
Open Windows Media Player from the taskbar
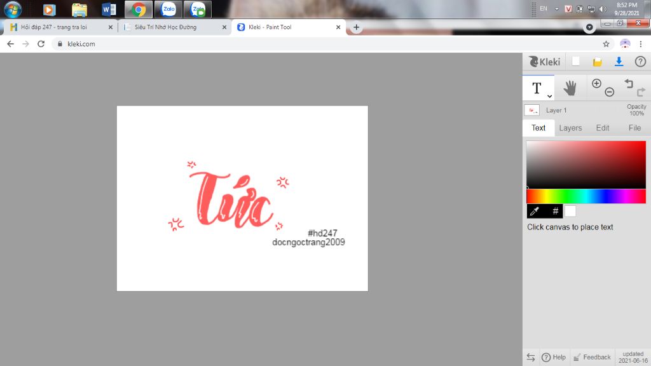[49, 9]
